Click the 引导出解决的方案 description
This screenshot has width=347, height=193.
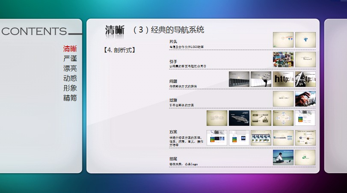point(181,105)
